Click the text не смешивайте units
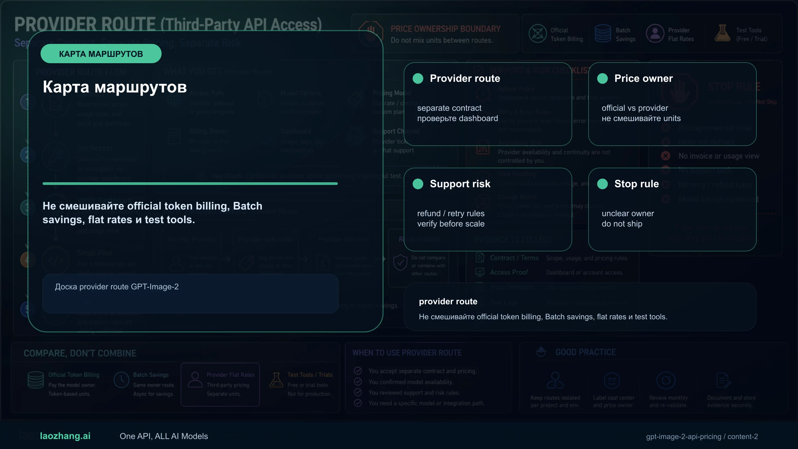Image resolution: width=798 pixels, height=449 pixels. point(641,118)
